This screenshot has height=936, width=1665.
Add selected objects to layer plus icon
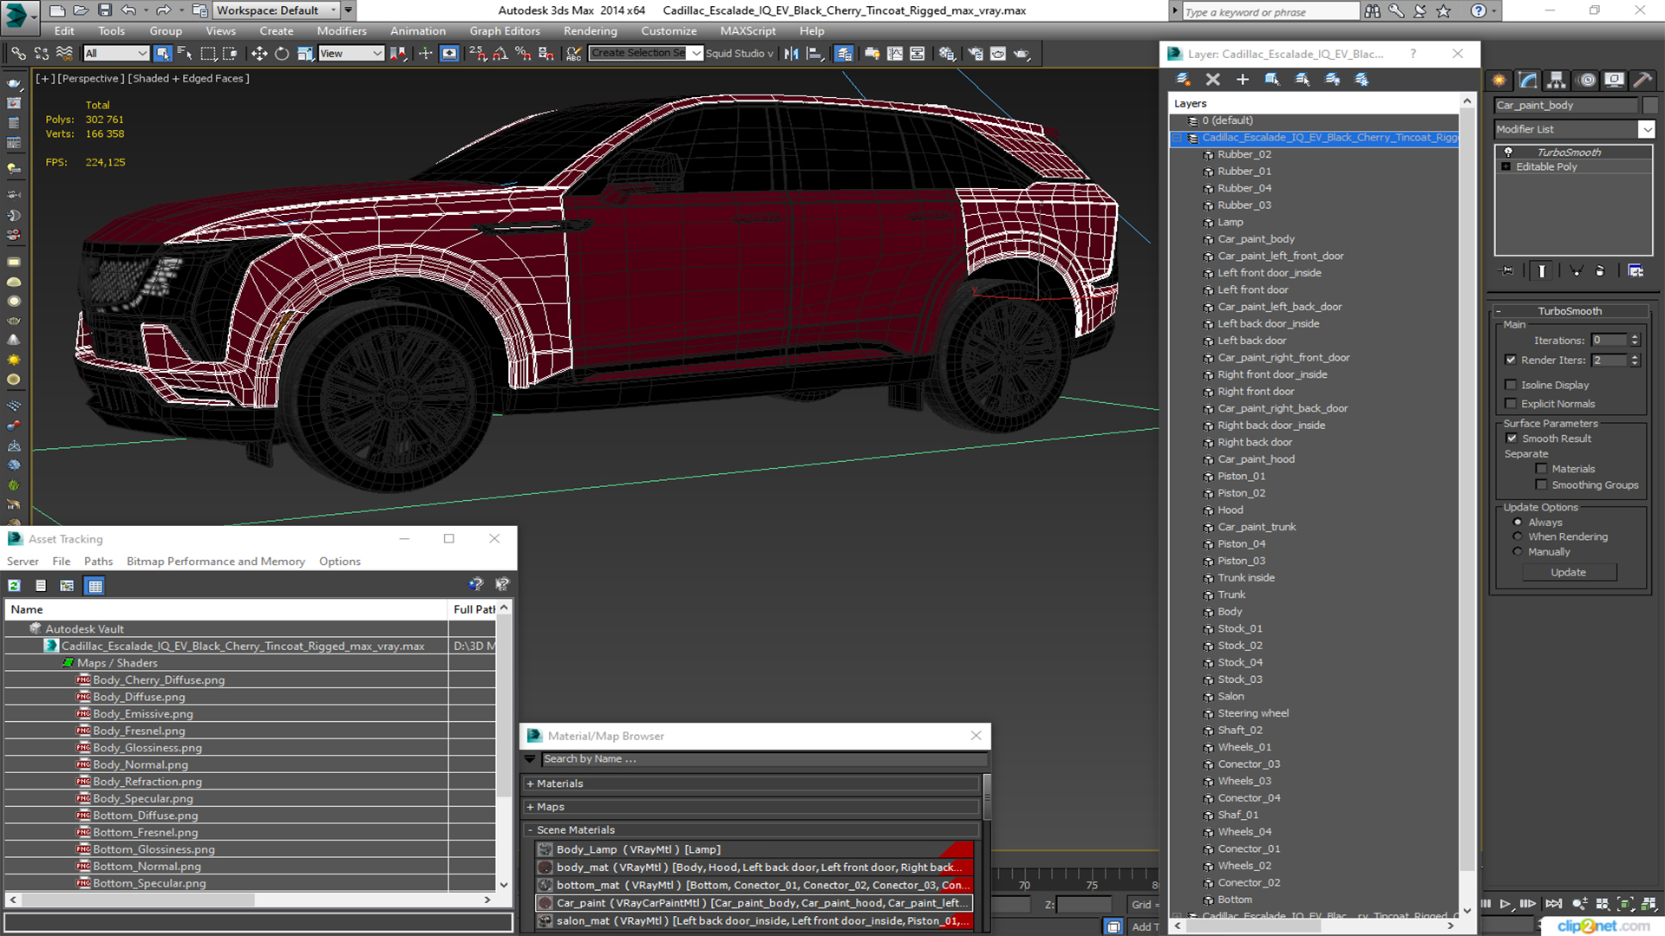(1242, 79)
